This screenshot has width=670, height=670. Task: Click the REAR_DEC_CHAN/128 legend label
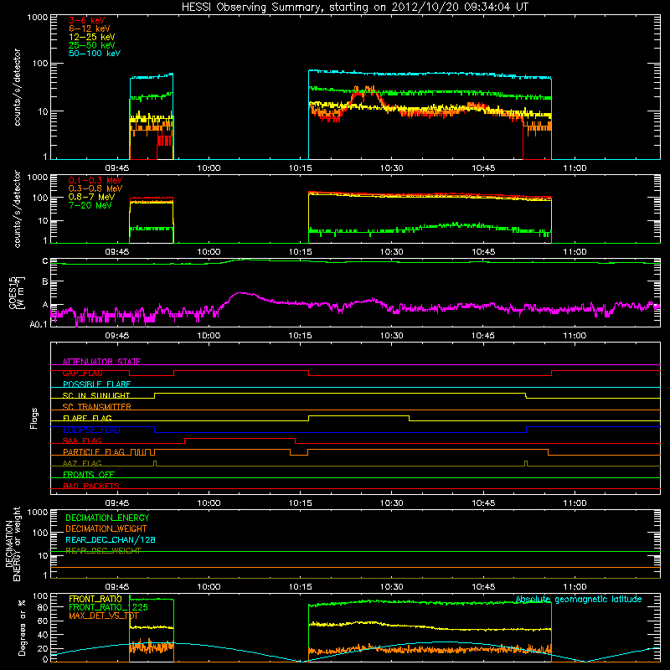111,539
